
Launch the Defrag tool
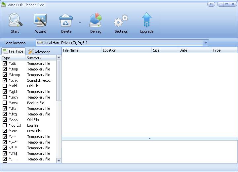point(96,21)
